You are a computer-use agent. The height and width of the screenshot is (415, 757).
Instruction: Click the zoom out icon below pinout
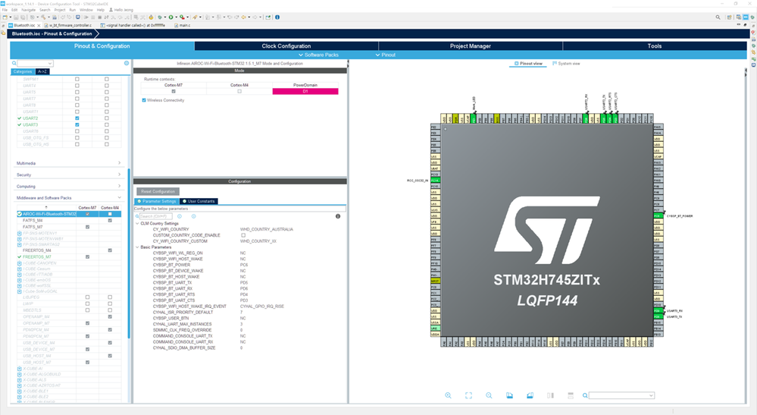pyautogui.click(x=490, y=395)
